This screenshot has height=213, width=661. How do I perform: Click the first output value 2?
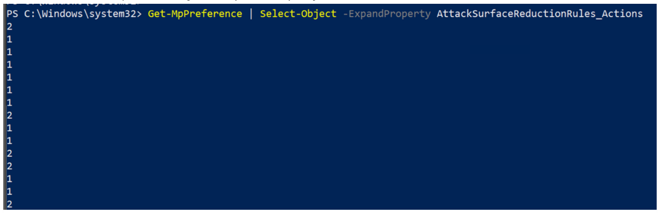(9, 26)
